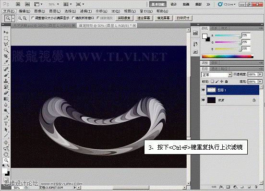Image resolution: width=265 pixels, height=191 pixels.
Task: Select the Brush tool
Action: (x=6, y=75)
